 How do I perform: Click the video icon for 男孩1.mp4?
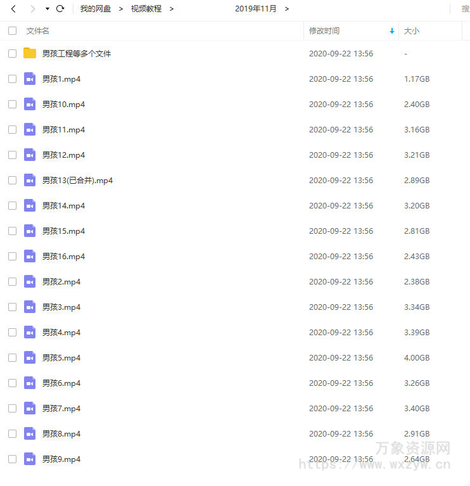click(x=30, y=79)
